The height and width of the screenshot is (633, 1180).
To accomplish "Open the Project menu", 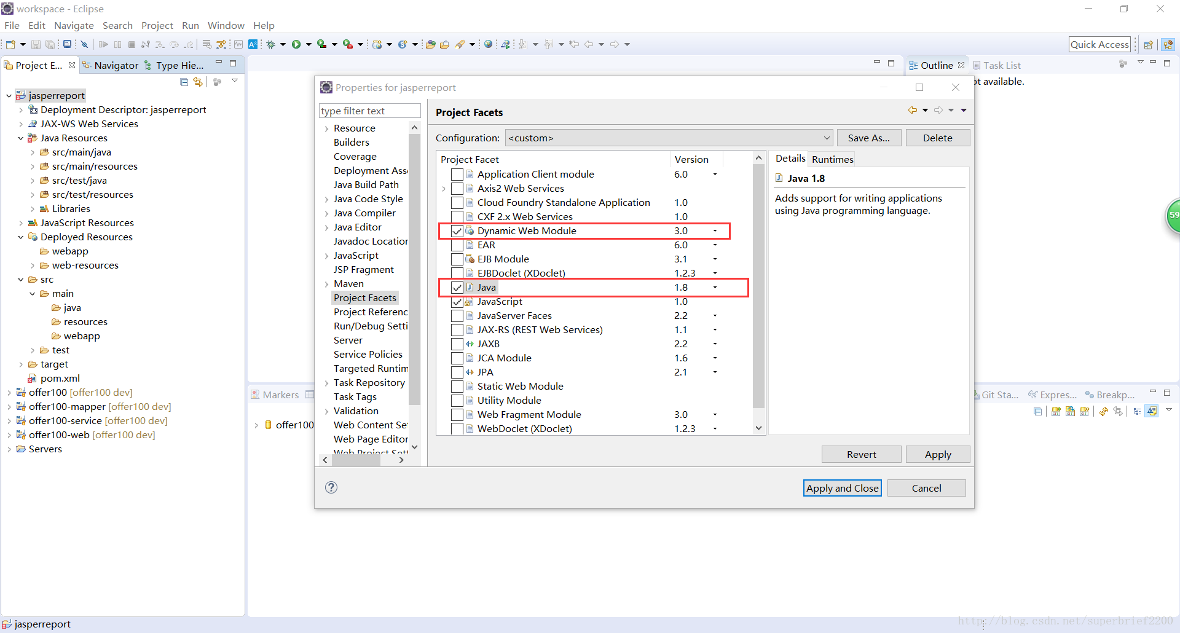I will [x=157, y=25].
